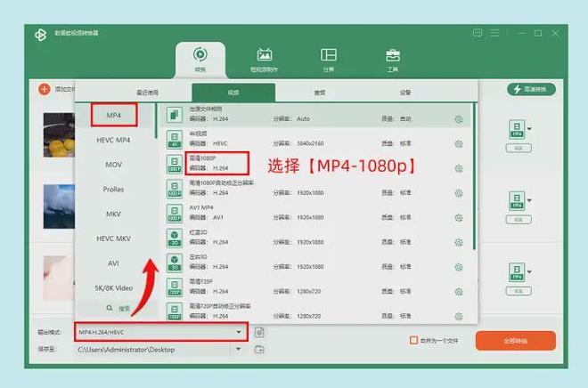Screen dimensions: 588x388
Task: Click the HD 1080P H.264 preset icon
Action: click(175, 164)
